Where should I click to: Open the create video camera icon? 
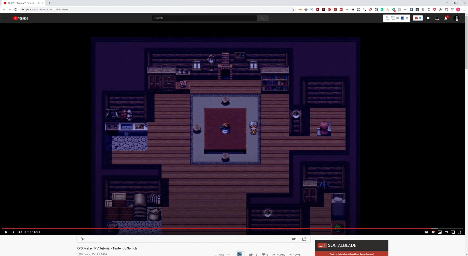point(428,18)
